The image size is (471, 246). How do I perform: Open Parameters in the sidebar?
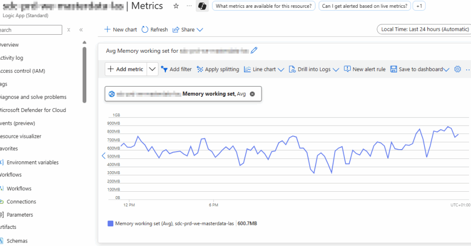(20, 215)
